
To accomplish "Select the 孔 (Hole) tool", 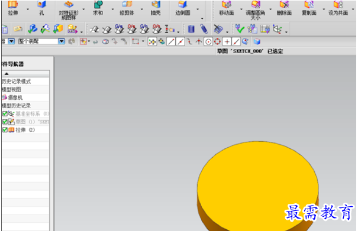I will [x=41, y=8].
